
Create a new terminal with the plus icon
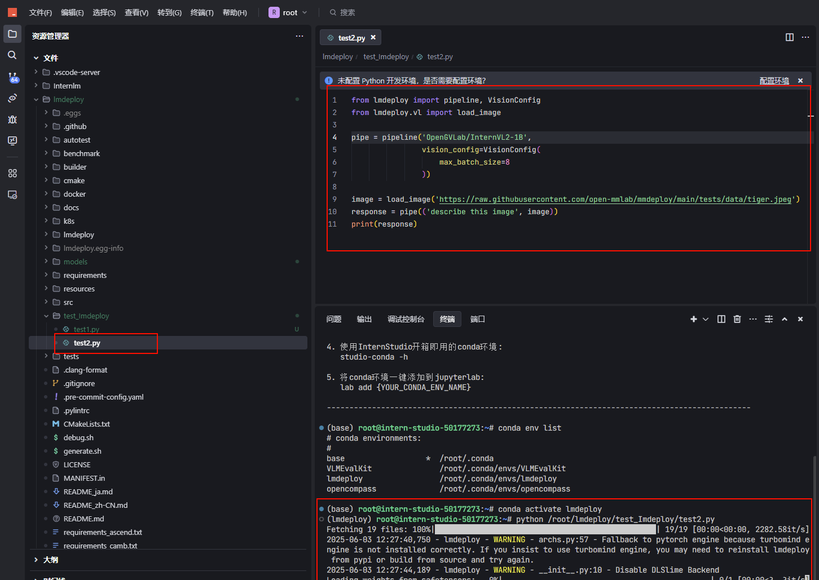tap(693, 318)
